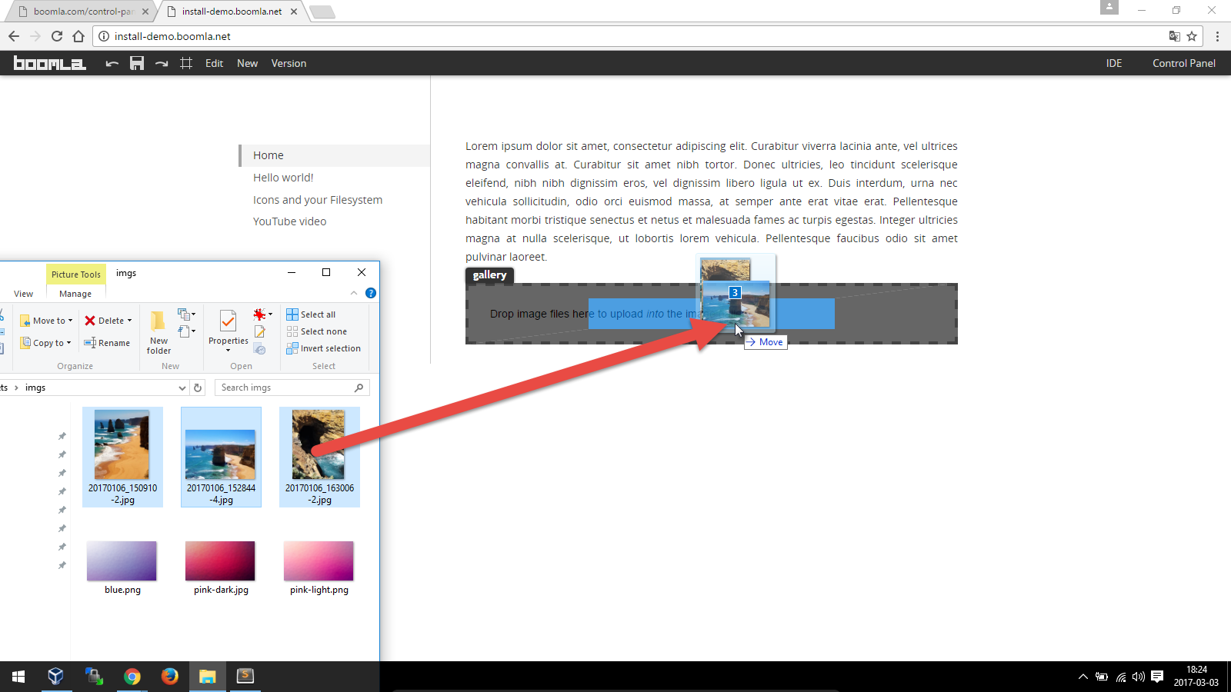Toggle the grid overlay icon
This screenshot has width=1231, height=692.
(x=186, y=64)
